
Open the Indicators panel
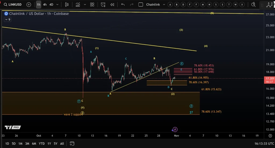point(78,5)
